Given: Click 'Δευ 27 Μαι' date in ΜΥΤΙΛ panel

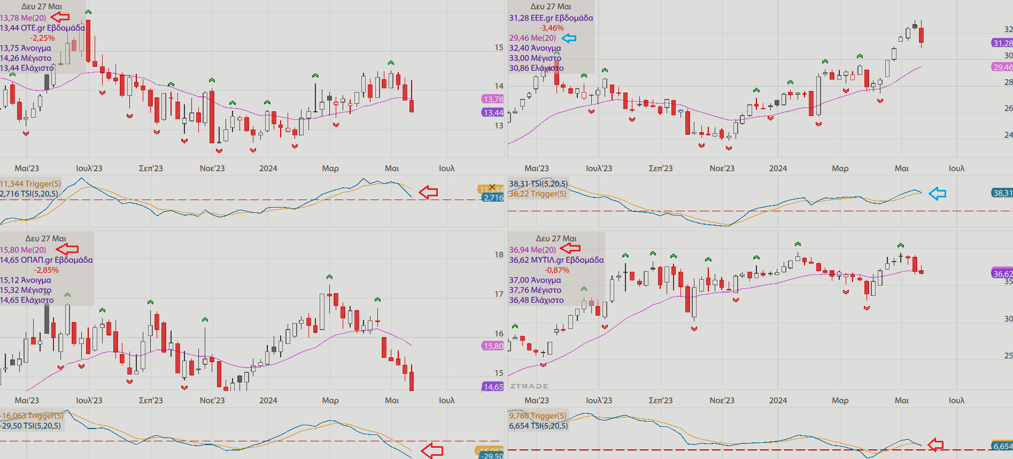Looking at the screenshot, I should coord(556,239).
